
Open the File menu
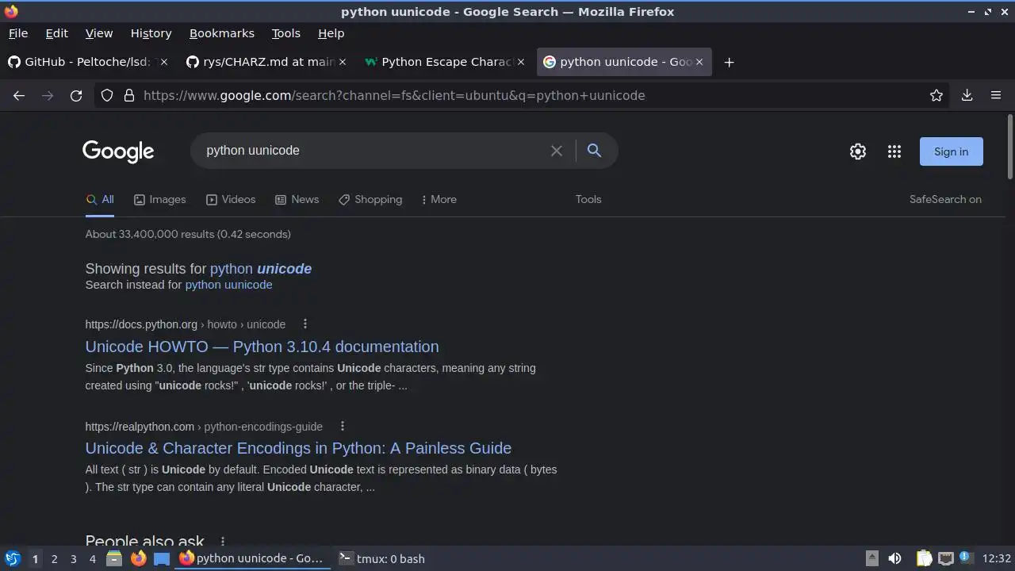coord(18,33)
